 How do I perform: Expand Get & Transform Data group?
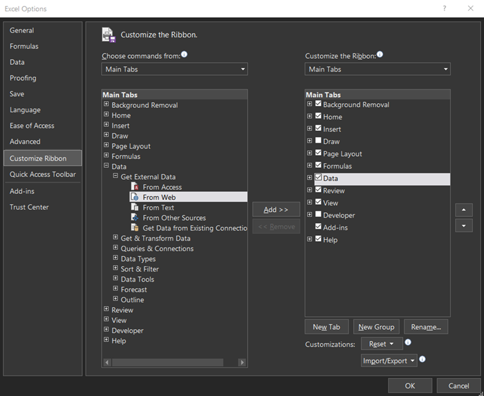click(115, 238)
